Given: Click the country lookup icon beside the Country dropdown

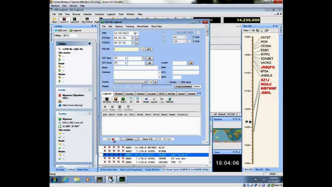Looking at the screenshot, I should (x=150, y=82).
